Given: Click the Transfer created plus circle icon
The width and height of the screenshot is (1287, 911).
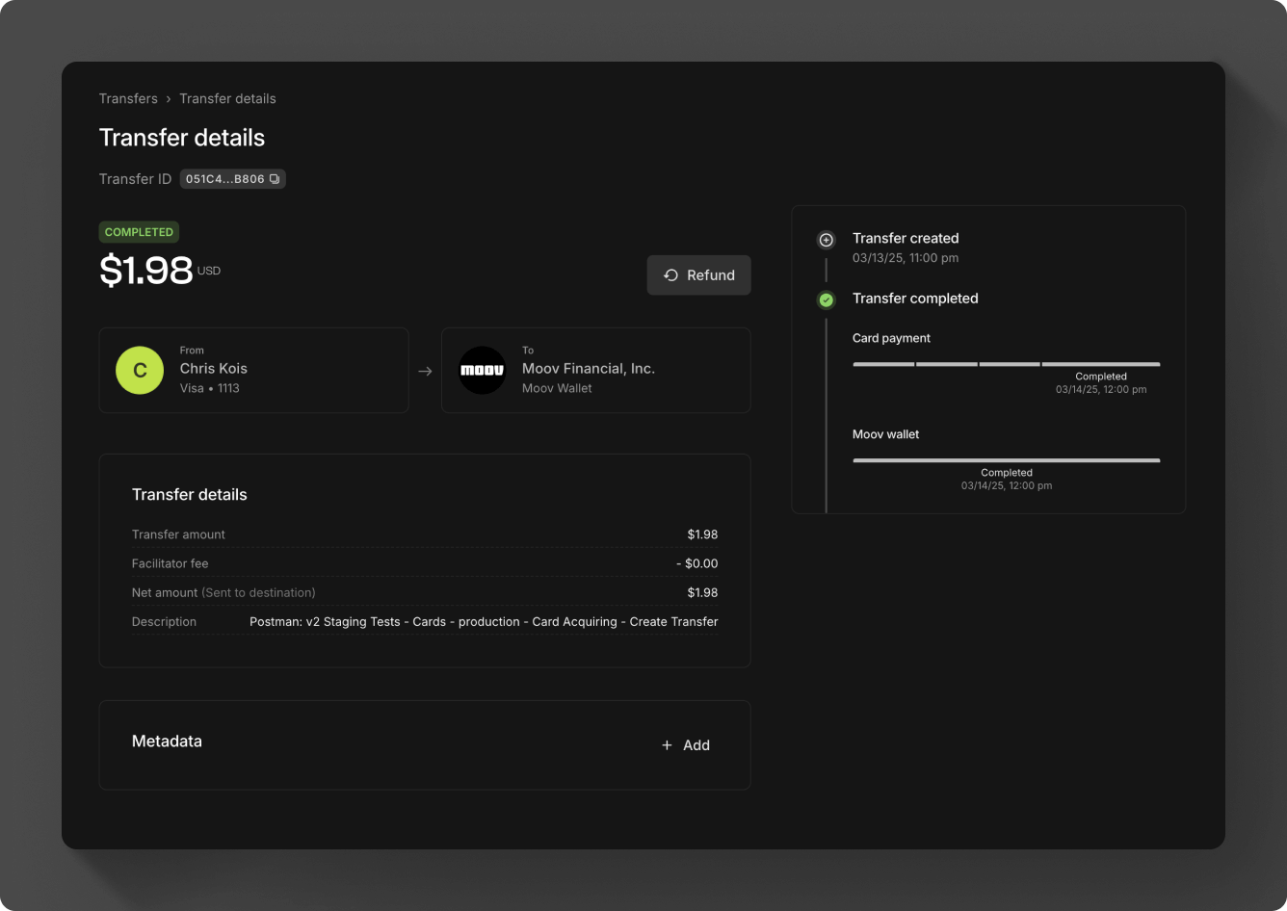Looking at the screenshot, I should click(x=826, y=240).
